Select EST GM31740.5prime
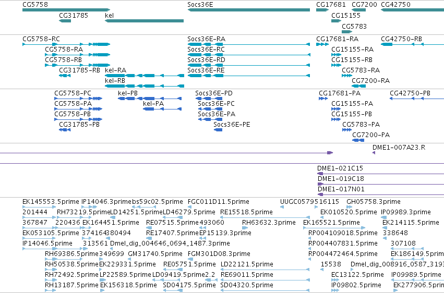This screenshot has height=293, width=444. tap(130, 259)
